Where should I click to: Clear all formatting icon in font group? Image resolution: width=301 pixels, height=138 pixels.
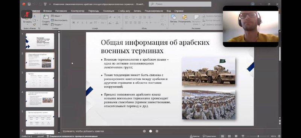coord(119,17)
